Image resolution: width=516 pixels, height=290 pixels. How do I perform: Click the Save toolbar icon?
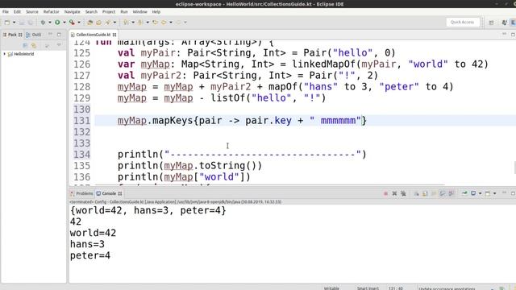pos(22,23)
